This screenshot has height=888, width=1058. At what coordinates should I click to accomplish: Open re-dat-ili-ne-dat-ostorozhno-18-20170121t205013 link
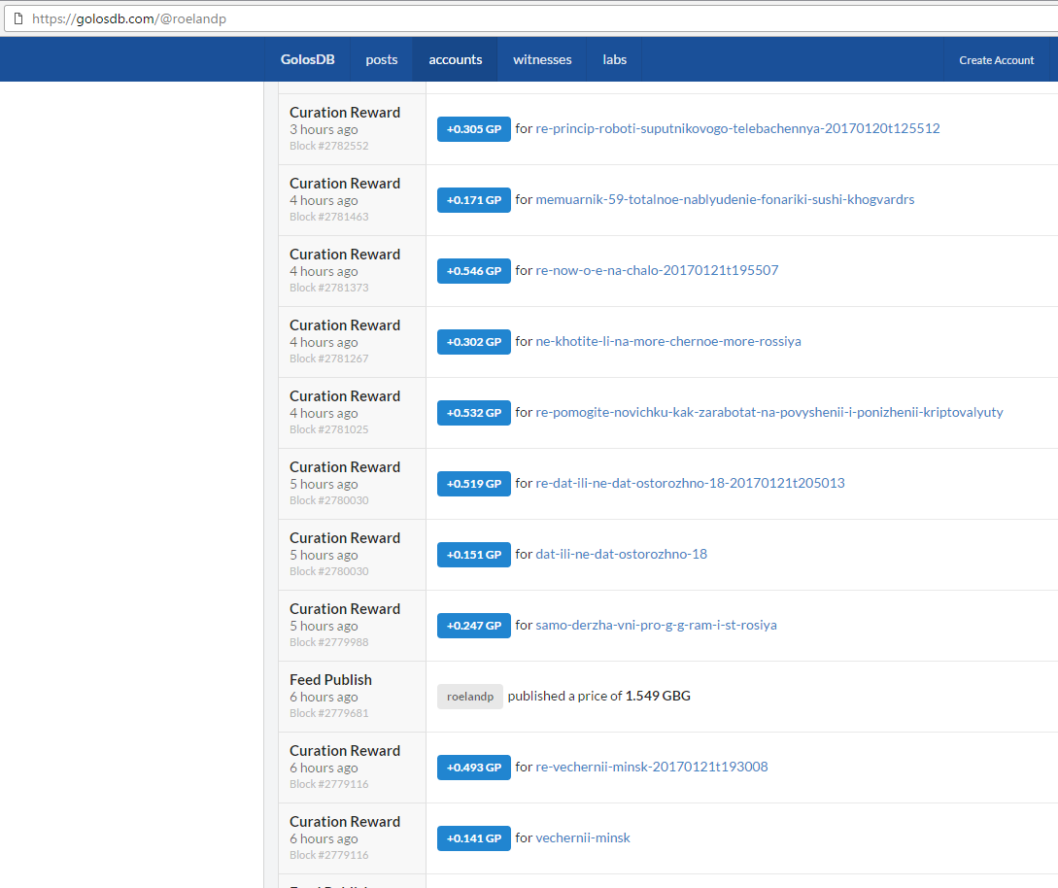pos(690,483)
